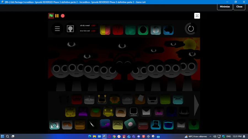Click the Minimize button in Game Jolt
248x139 pixels.
tap(225, 7)
